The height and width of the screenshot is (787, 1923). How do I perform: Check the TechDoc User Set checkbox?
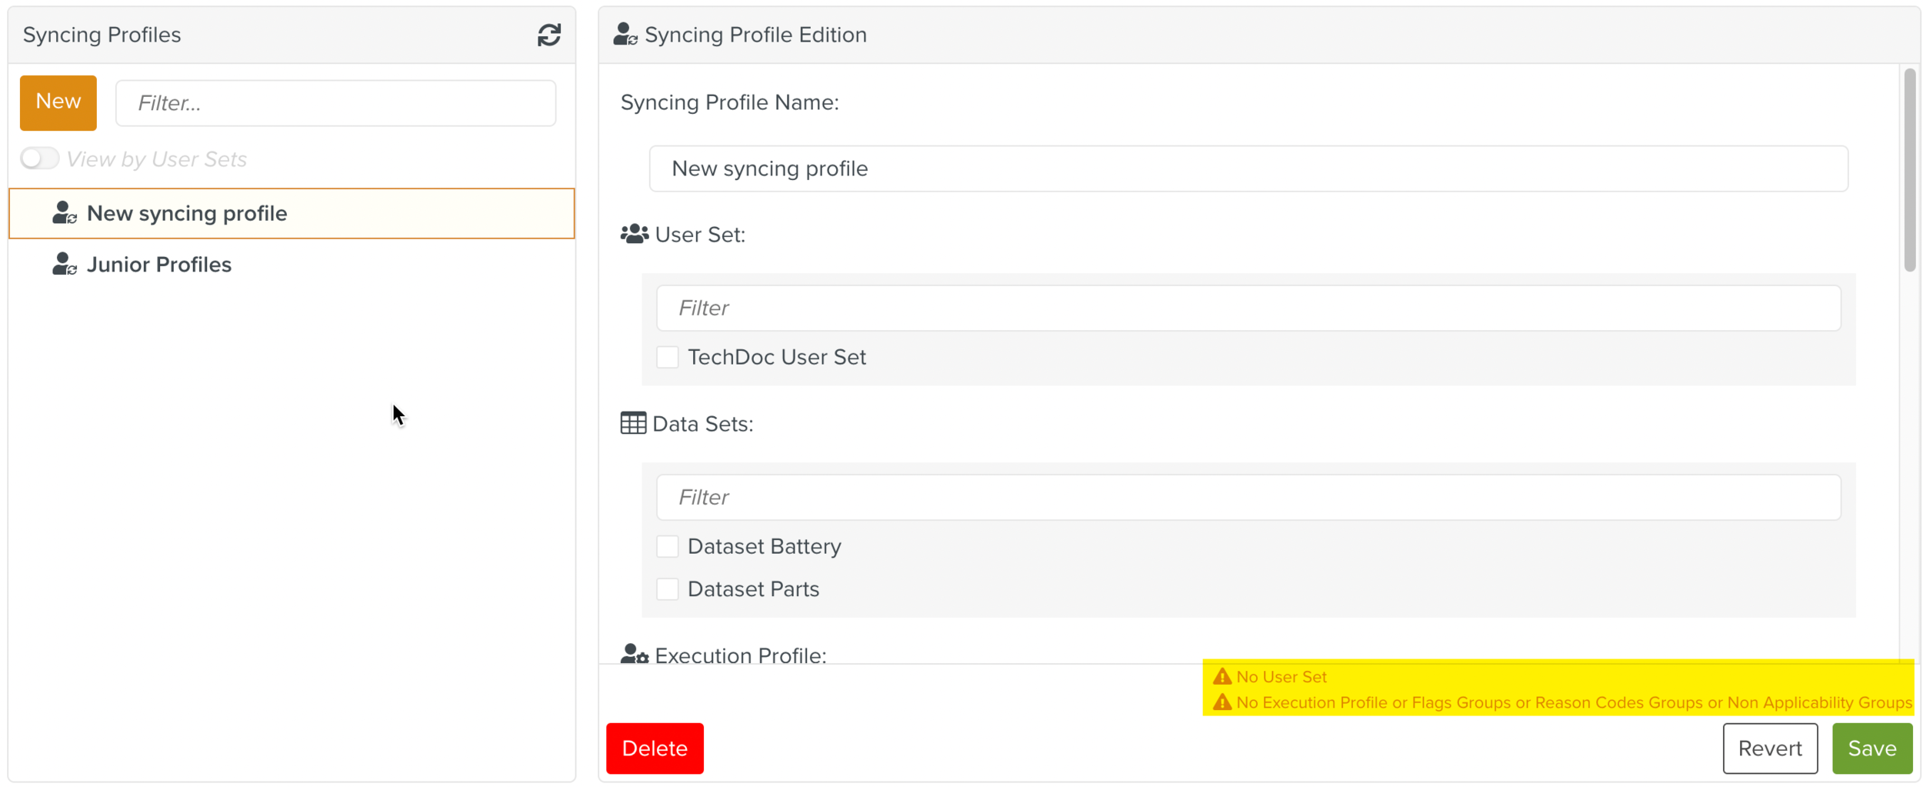pos(667,357)
